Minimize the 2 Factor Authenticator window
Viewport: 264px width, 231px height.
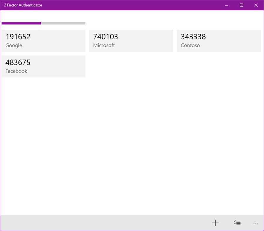click(x=227, y=5)
